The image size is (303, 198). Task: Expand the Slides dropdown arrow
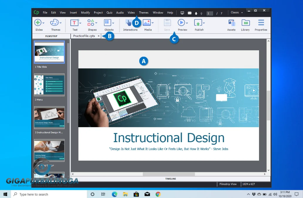[43, 23]
